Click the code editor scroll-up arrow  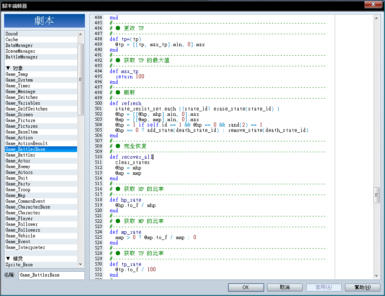[376, 18]
